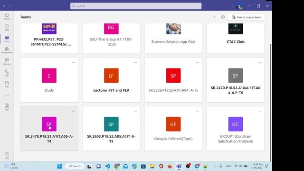
Task: Click the Teams page scrollbar
Action: [270, 102]
